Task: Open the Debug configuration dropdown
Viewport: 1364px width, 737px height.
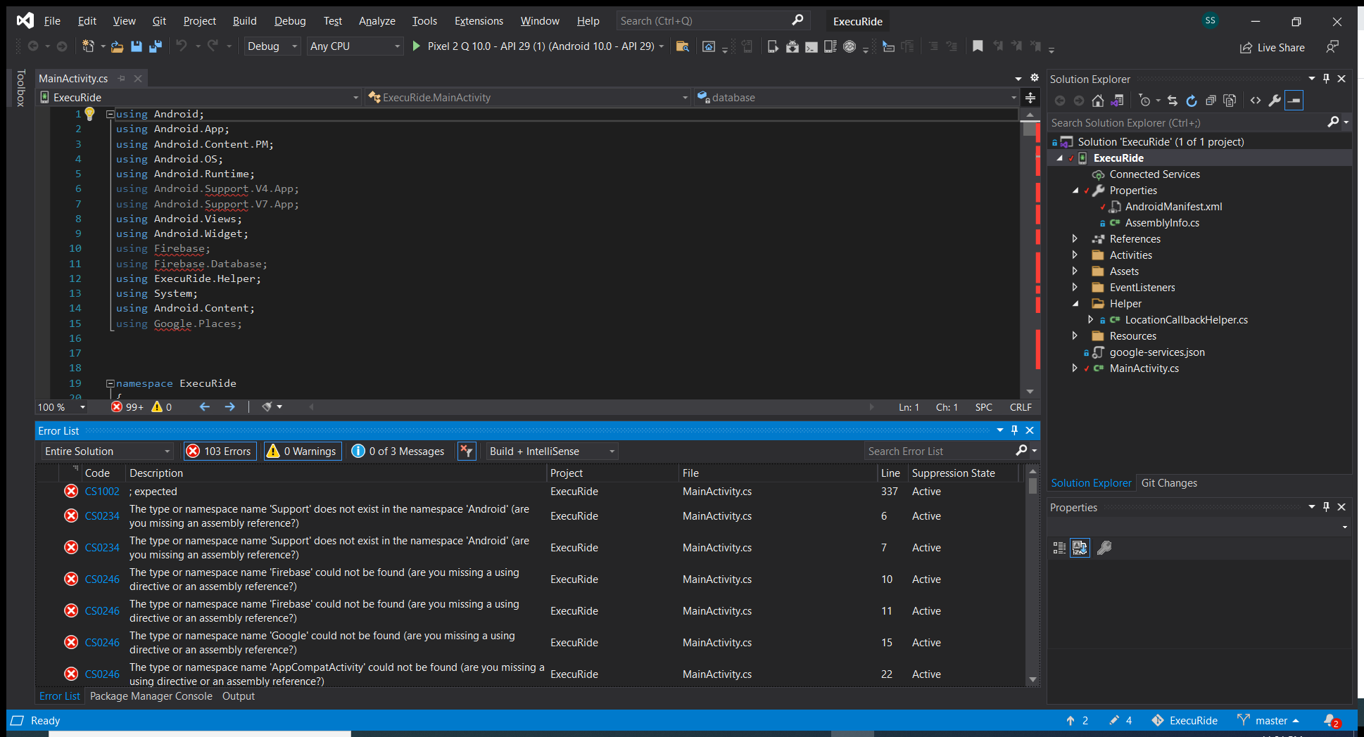Action: [x=273, y=46]
